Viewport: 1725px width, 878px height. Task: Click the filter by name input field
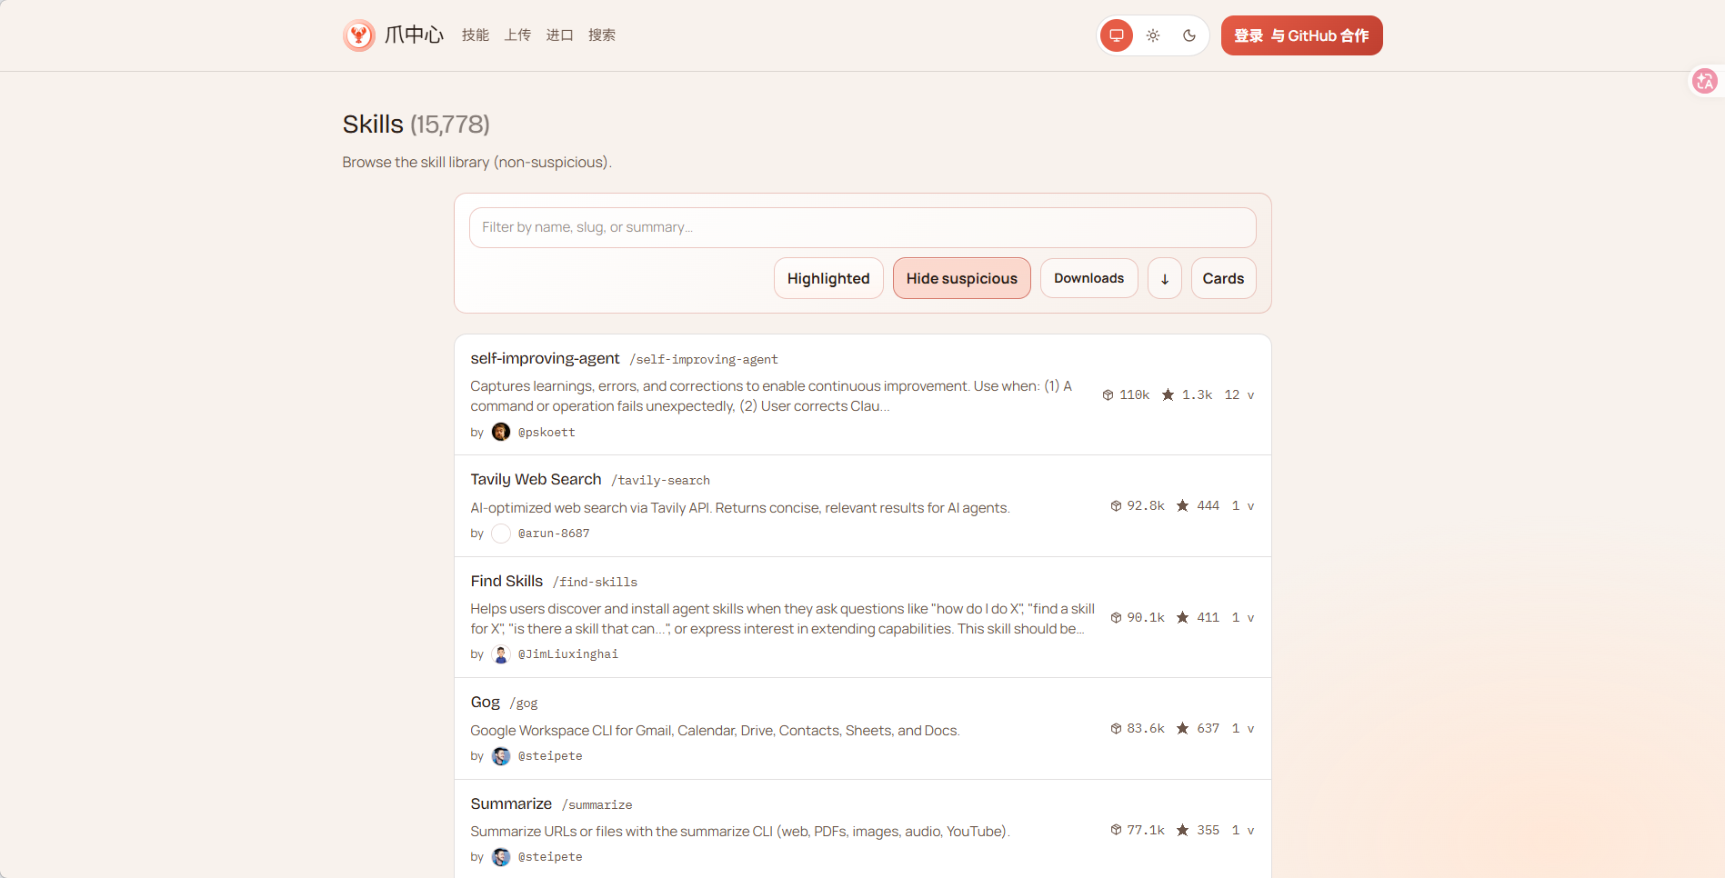click(x=862, y=227)
